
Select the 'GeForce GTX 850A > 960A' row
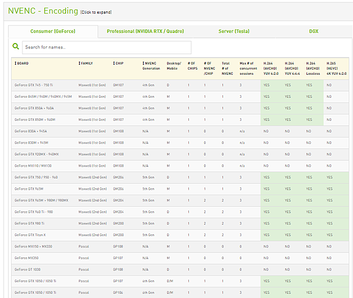coord(180,108)
